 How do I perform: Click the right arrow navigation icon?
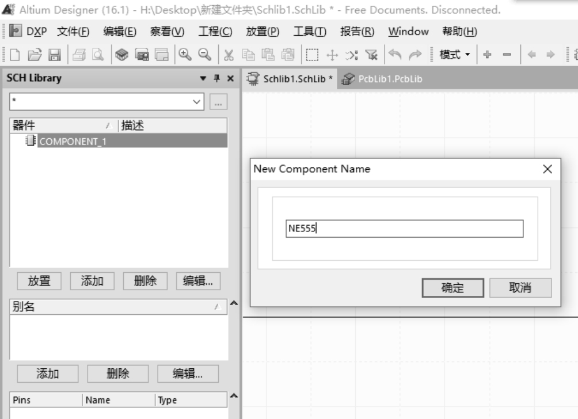coord(550,55)
